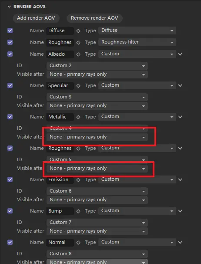Uncheck the Metallic AOV checkbox
Screen dimensions: 201x264
coord(10,117)
